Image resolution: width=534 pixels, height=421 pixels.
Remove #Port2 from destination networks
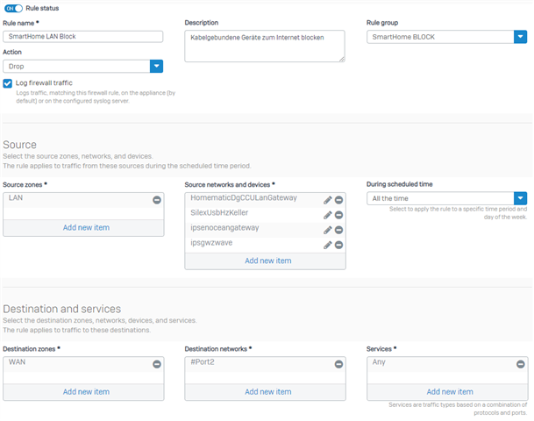coord(338,365)
